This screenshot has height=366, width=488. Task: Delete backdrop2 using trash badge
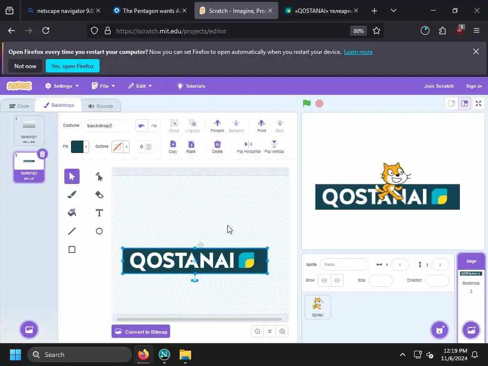point(42,154)
